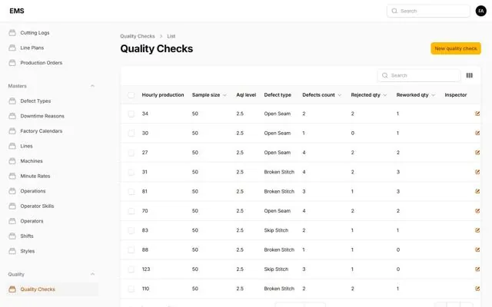Screen dimensions: 492x307
Task: Check the row with hourly production 83
Action: 131,230
